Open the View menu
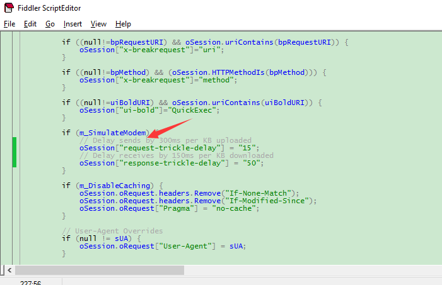442x285 pixels. pyautogui.click(x=98, y=24)
